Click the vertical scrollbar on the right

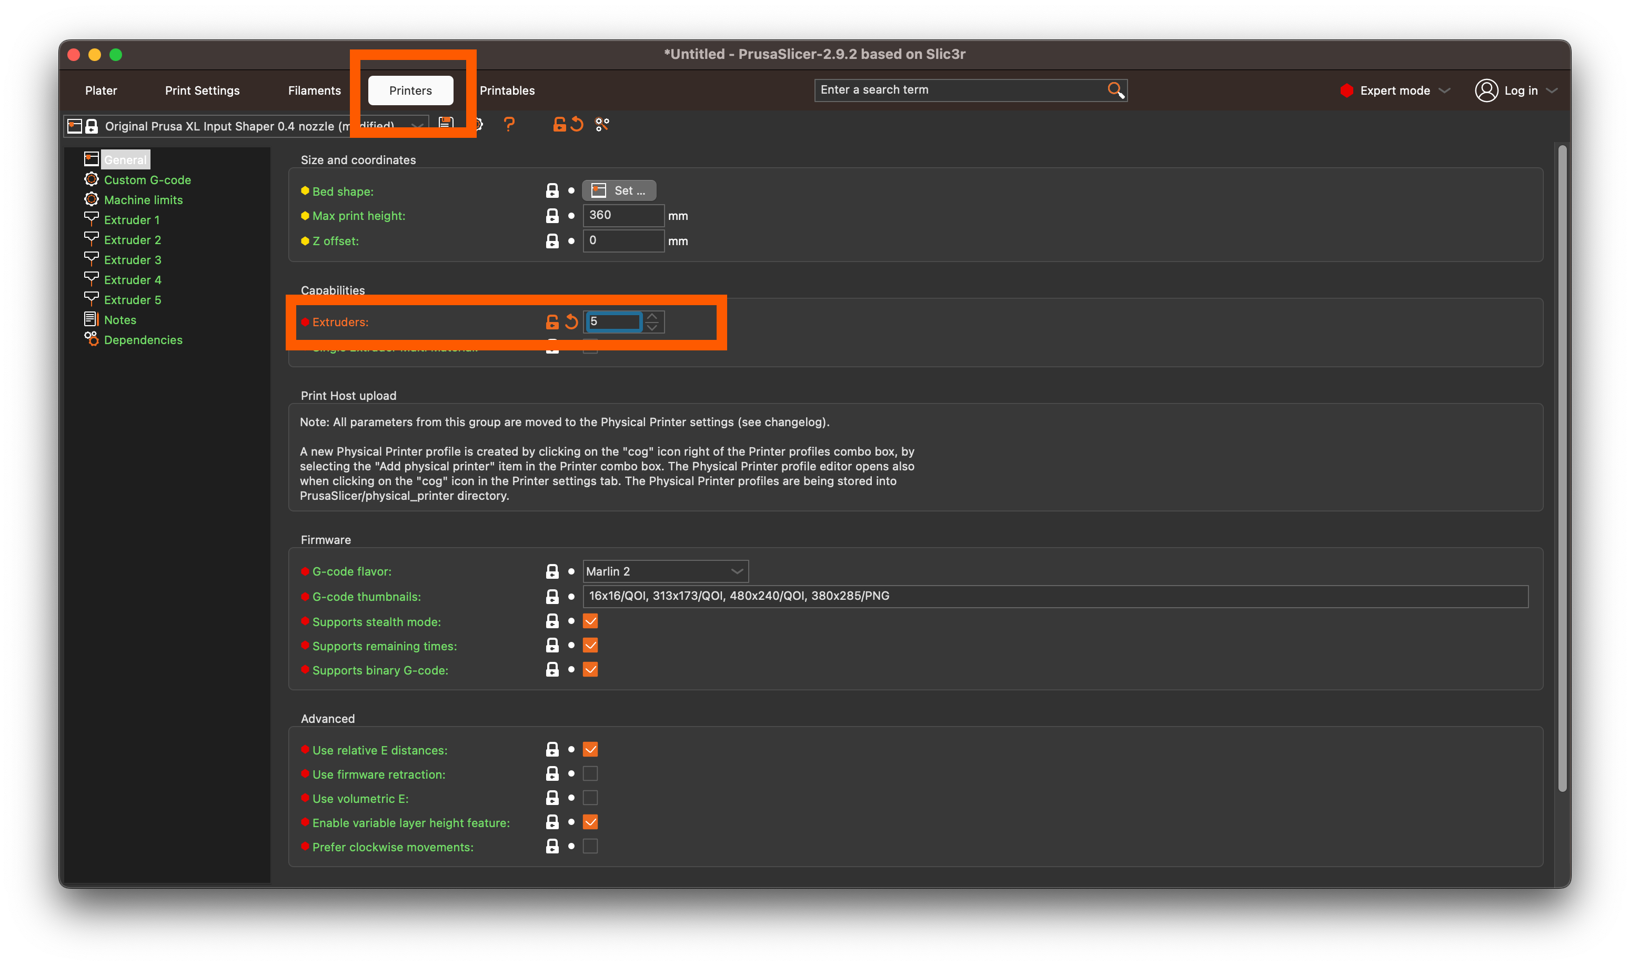1562,469
